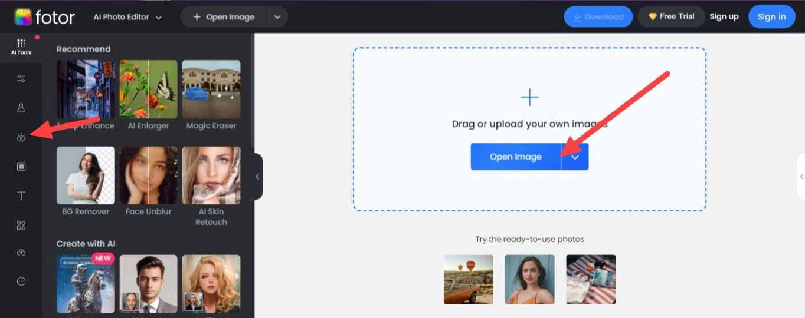
Task: Select the Beauty eye sidebar icon
Action: click(x=21, y=137)
